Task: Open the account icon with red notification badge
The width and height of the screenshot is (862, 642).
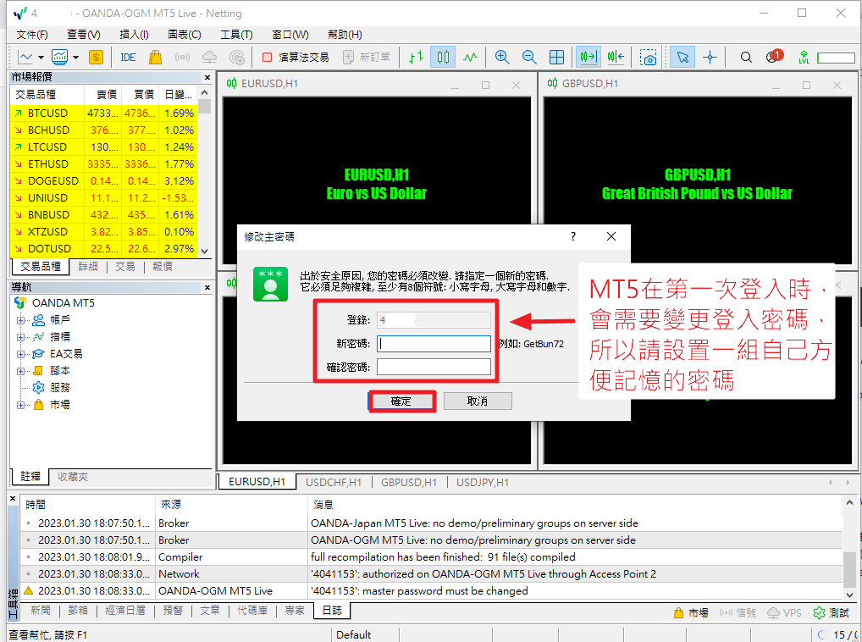Action: click(773, 57)
